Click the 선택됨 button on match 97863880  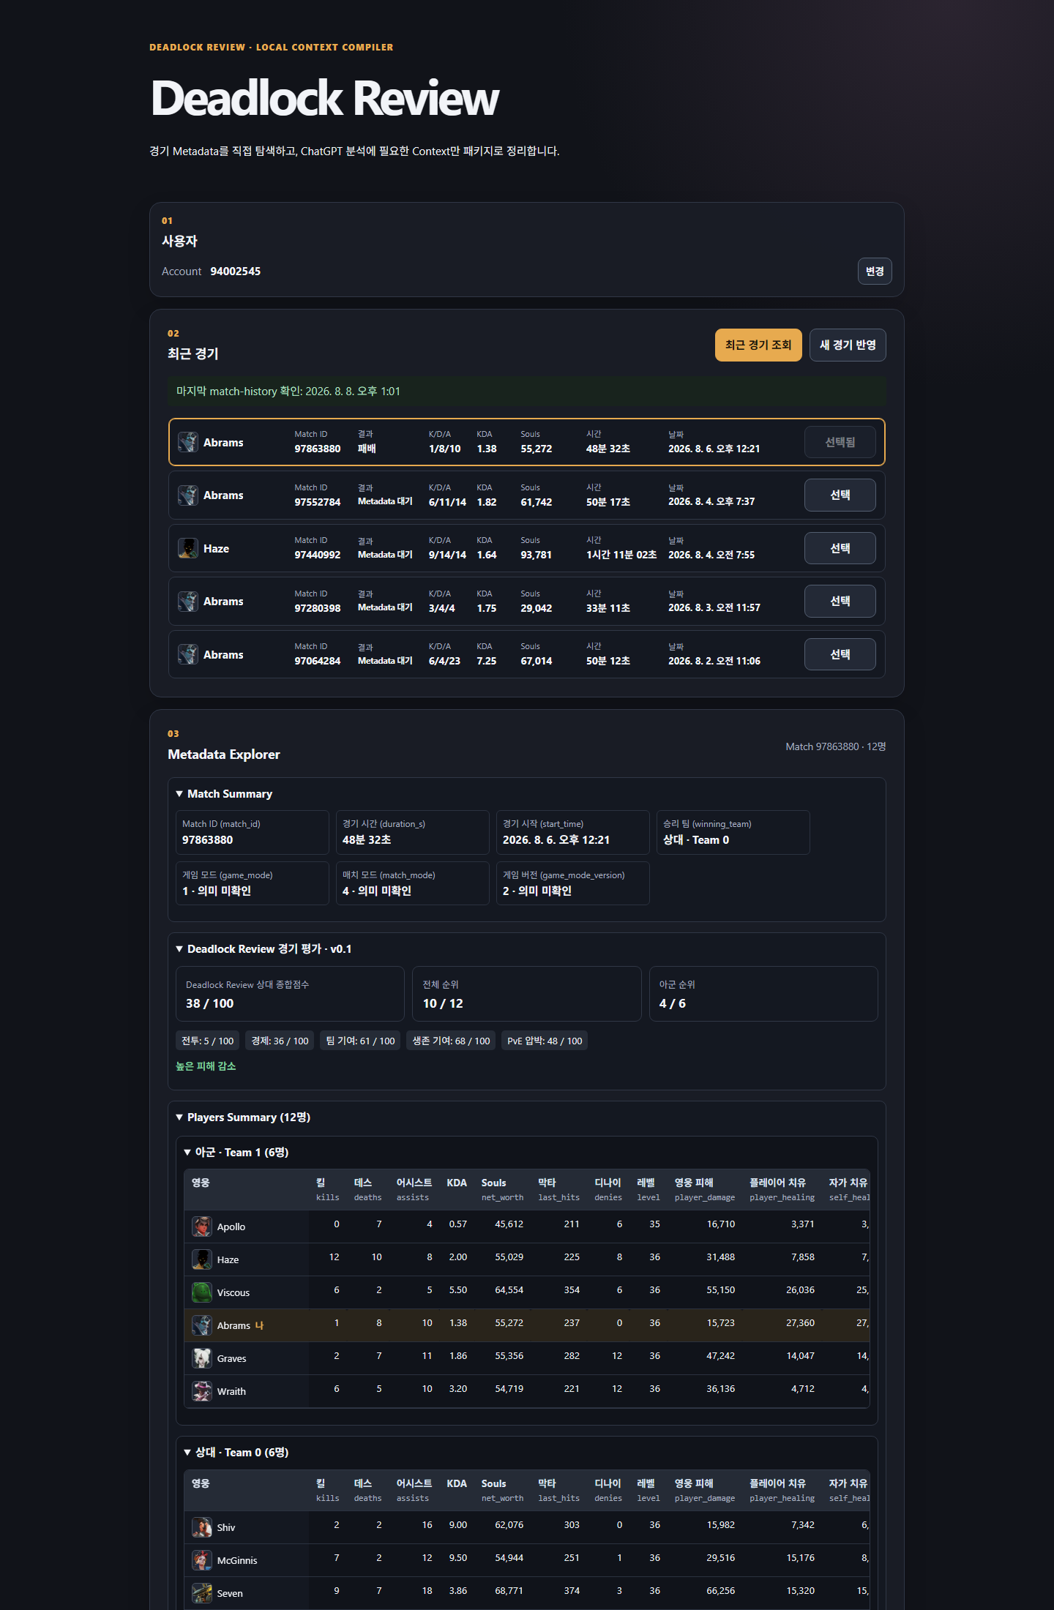[840, 442]
